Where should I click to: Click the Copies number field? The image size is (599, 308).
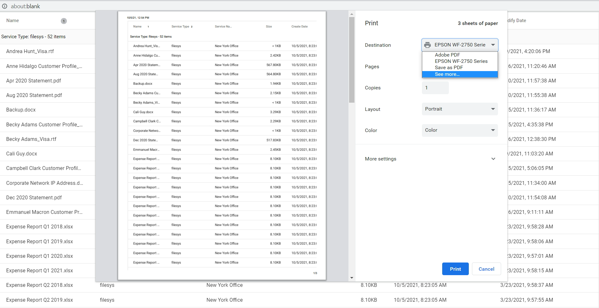pyautogui.click(x=435, y=88)
